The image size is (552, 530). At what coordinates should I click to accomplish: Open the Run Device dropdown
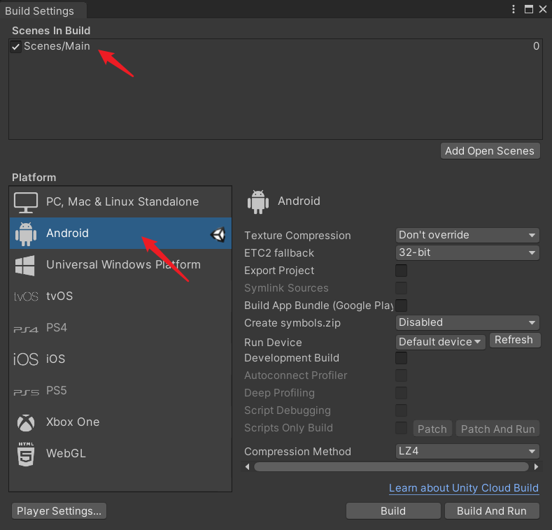point(440,342)
